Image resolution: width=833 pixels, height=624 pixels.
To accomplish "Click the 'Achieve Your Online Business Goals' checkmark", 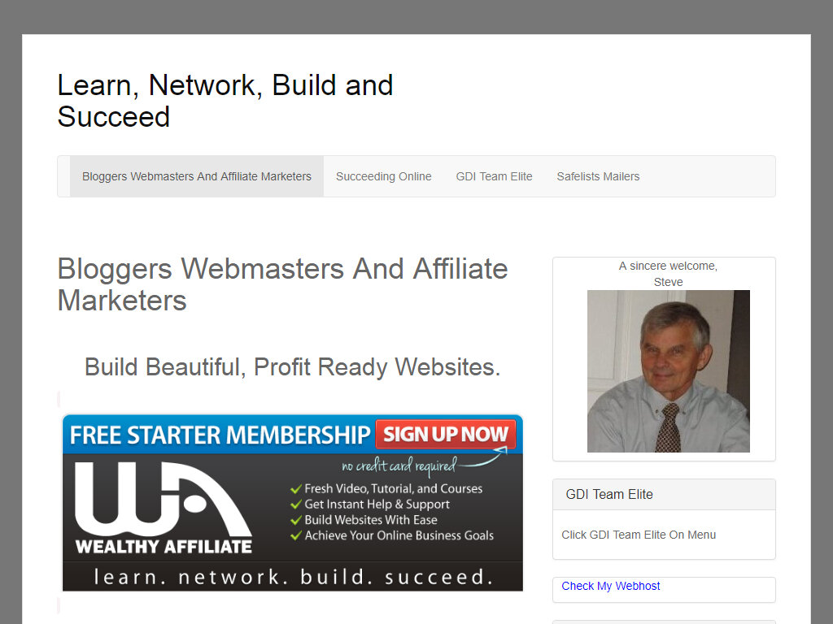I will coord(296,536).
